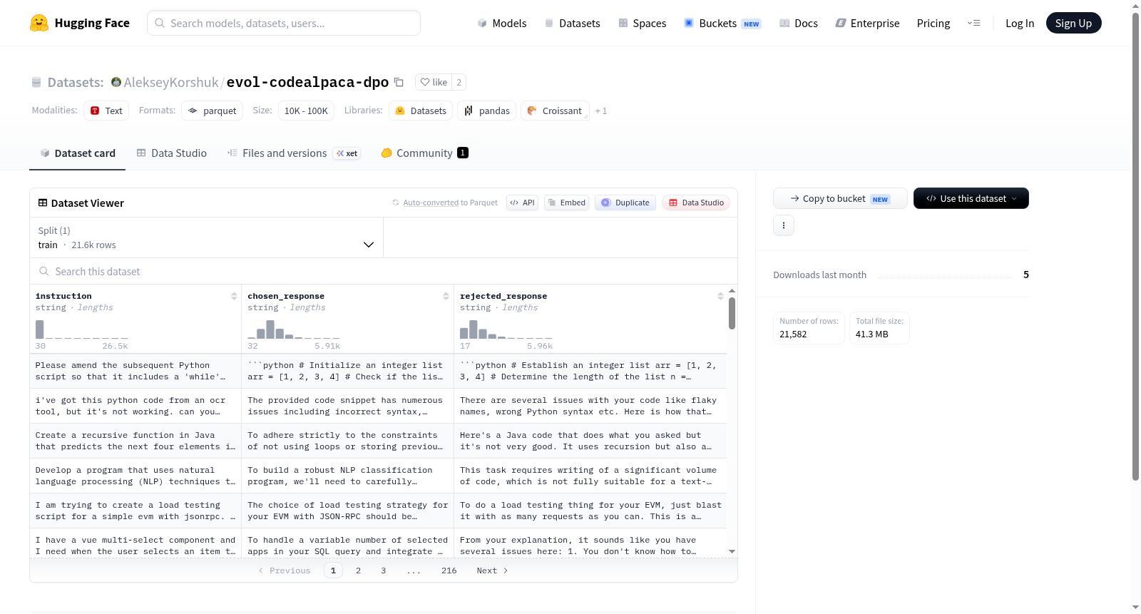Screen dimensions: 1141x614
Task: Open Data Studio from viewer header
Action: pos(696,203)
